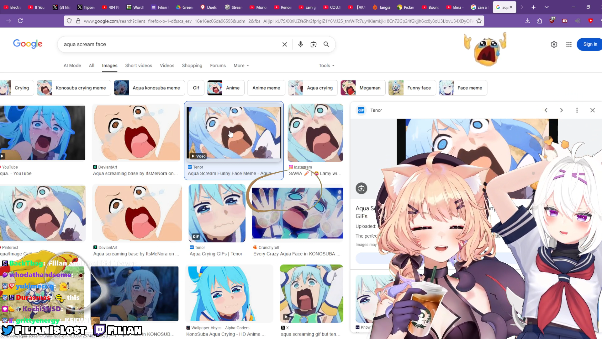Switch to AI Mode tab
Image resolution: width=602 pixels, height=339 pixels.
point(72,66)
